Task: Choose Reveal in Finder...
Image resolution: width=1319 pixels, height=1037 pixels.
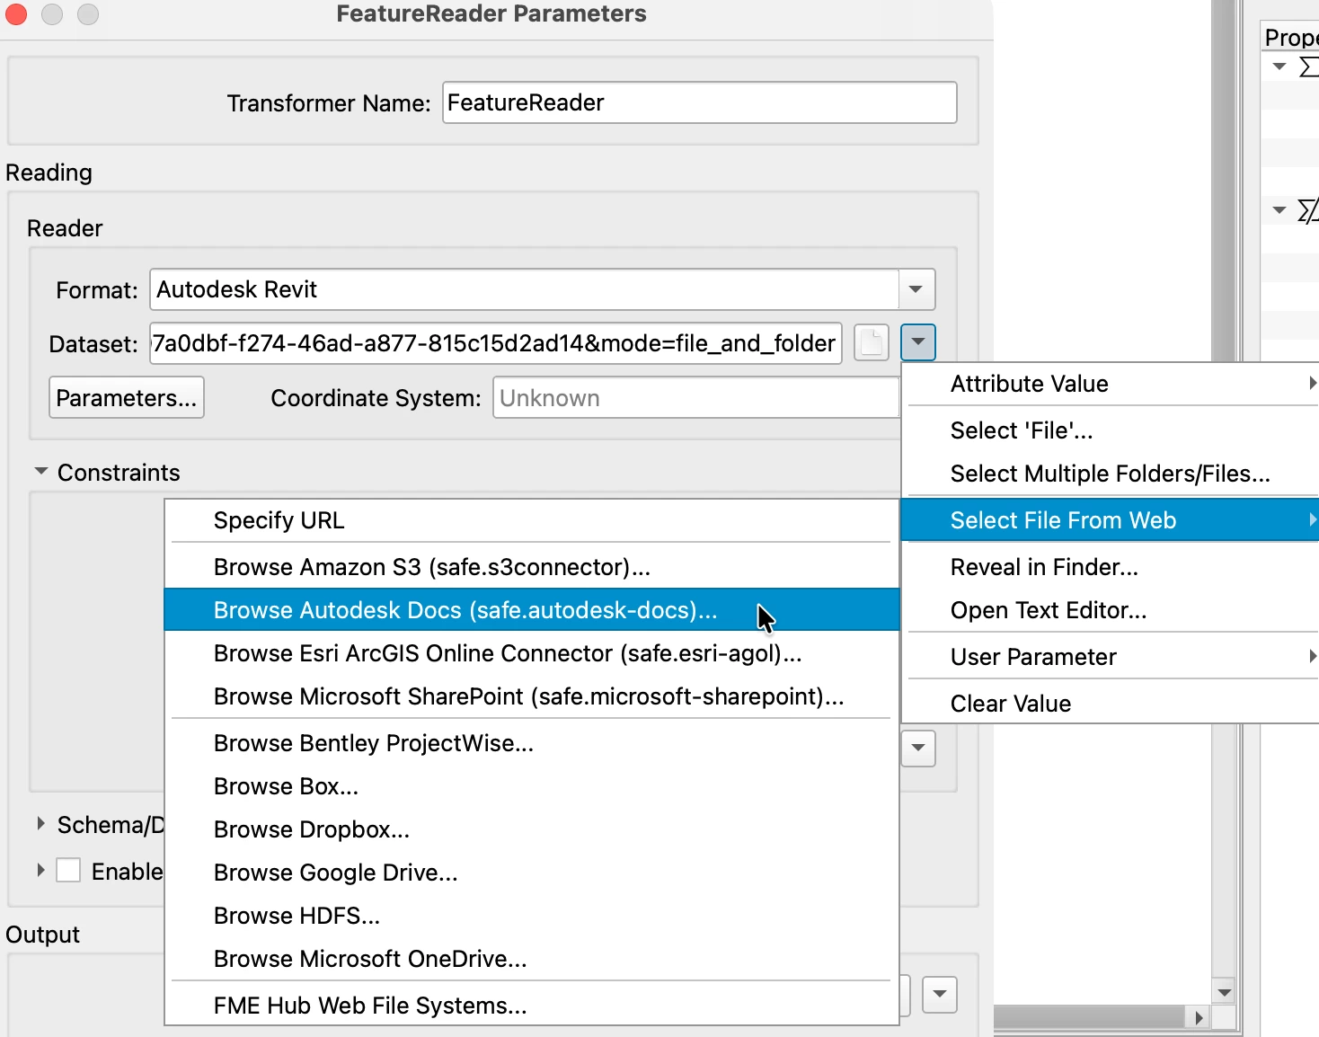Action: point(1111,567)
